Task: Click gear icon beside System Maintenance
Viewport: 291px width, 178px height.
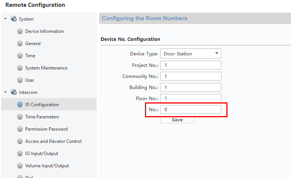Action: pyautogui.click(x=20, y=68)
